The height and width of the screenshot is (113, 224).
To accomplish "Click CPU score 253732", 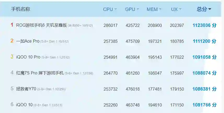I will pos(111,89).
